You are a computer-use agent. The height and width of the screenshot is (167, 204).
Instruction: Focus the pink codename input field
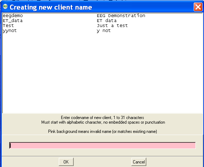point(103,145)
